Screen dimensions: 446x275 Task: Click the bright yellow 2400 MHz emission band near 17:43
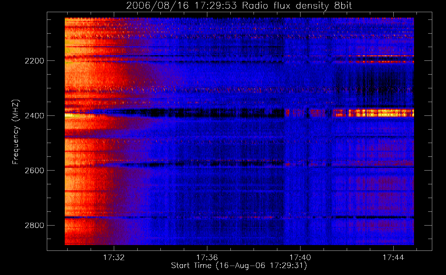pyautogui.click(x=381, y=113)
